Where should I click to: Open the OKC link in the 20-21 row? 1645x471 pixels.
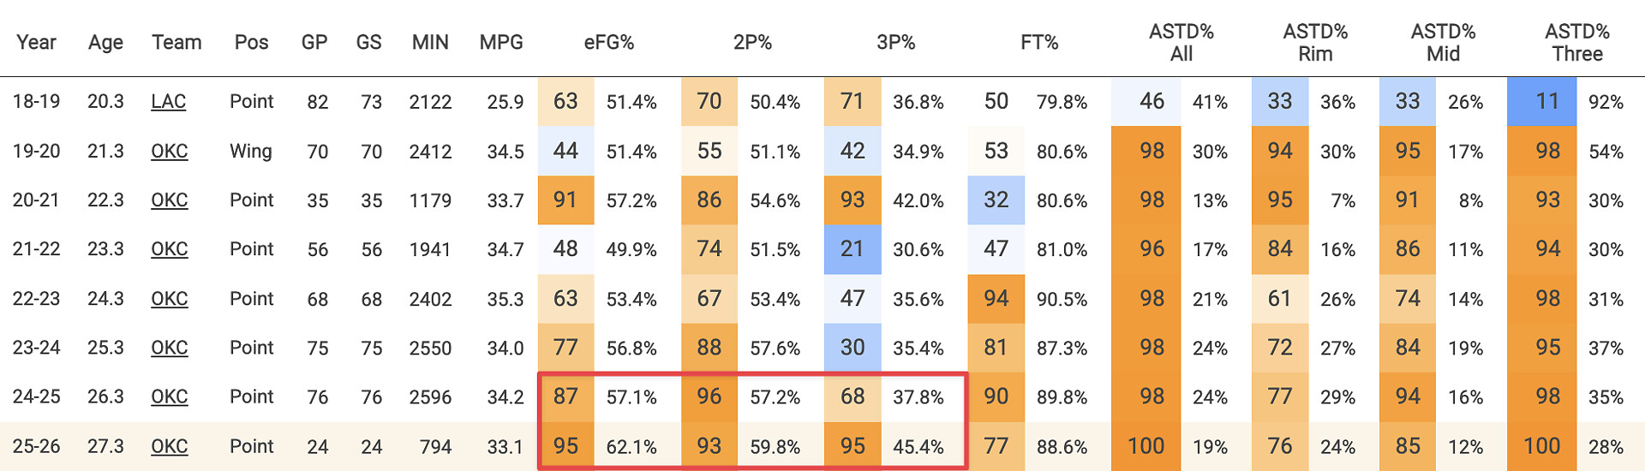coord(169,200)
